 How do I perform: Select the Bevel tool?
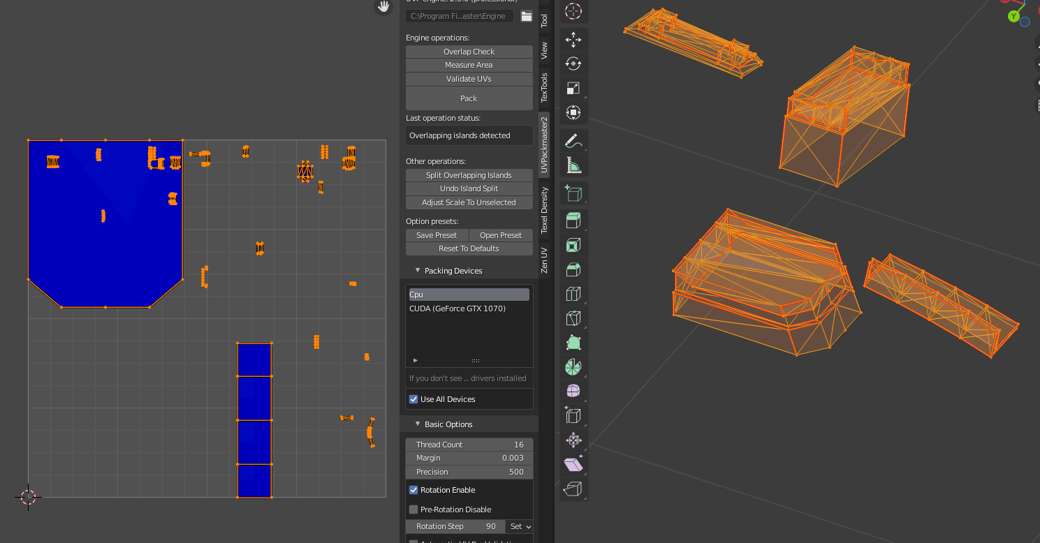point(573,269)
